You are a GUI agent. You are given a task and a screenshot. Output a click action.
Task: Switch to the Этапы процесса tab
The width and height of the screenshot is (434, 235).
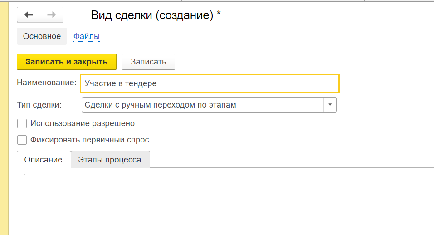click(110, 160)
